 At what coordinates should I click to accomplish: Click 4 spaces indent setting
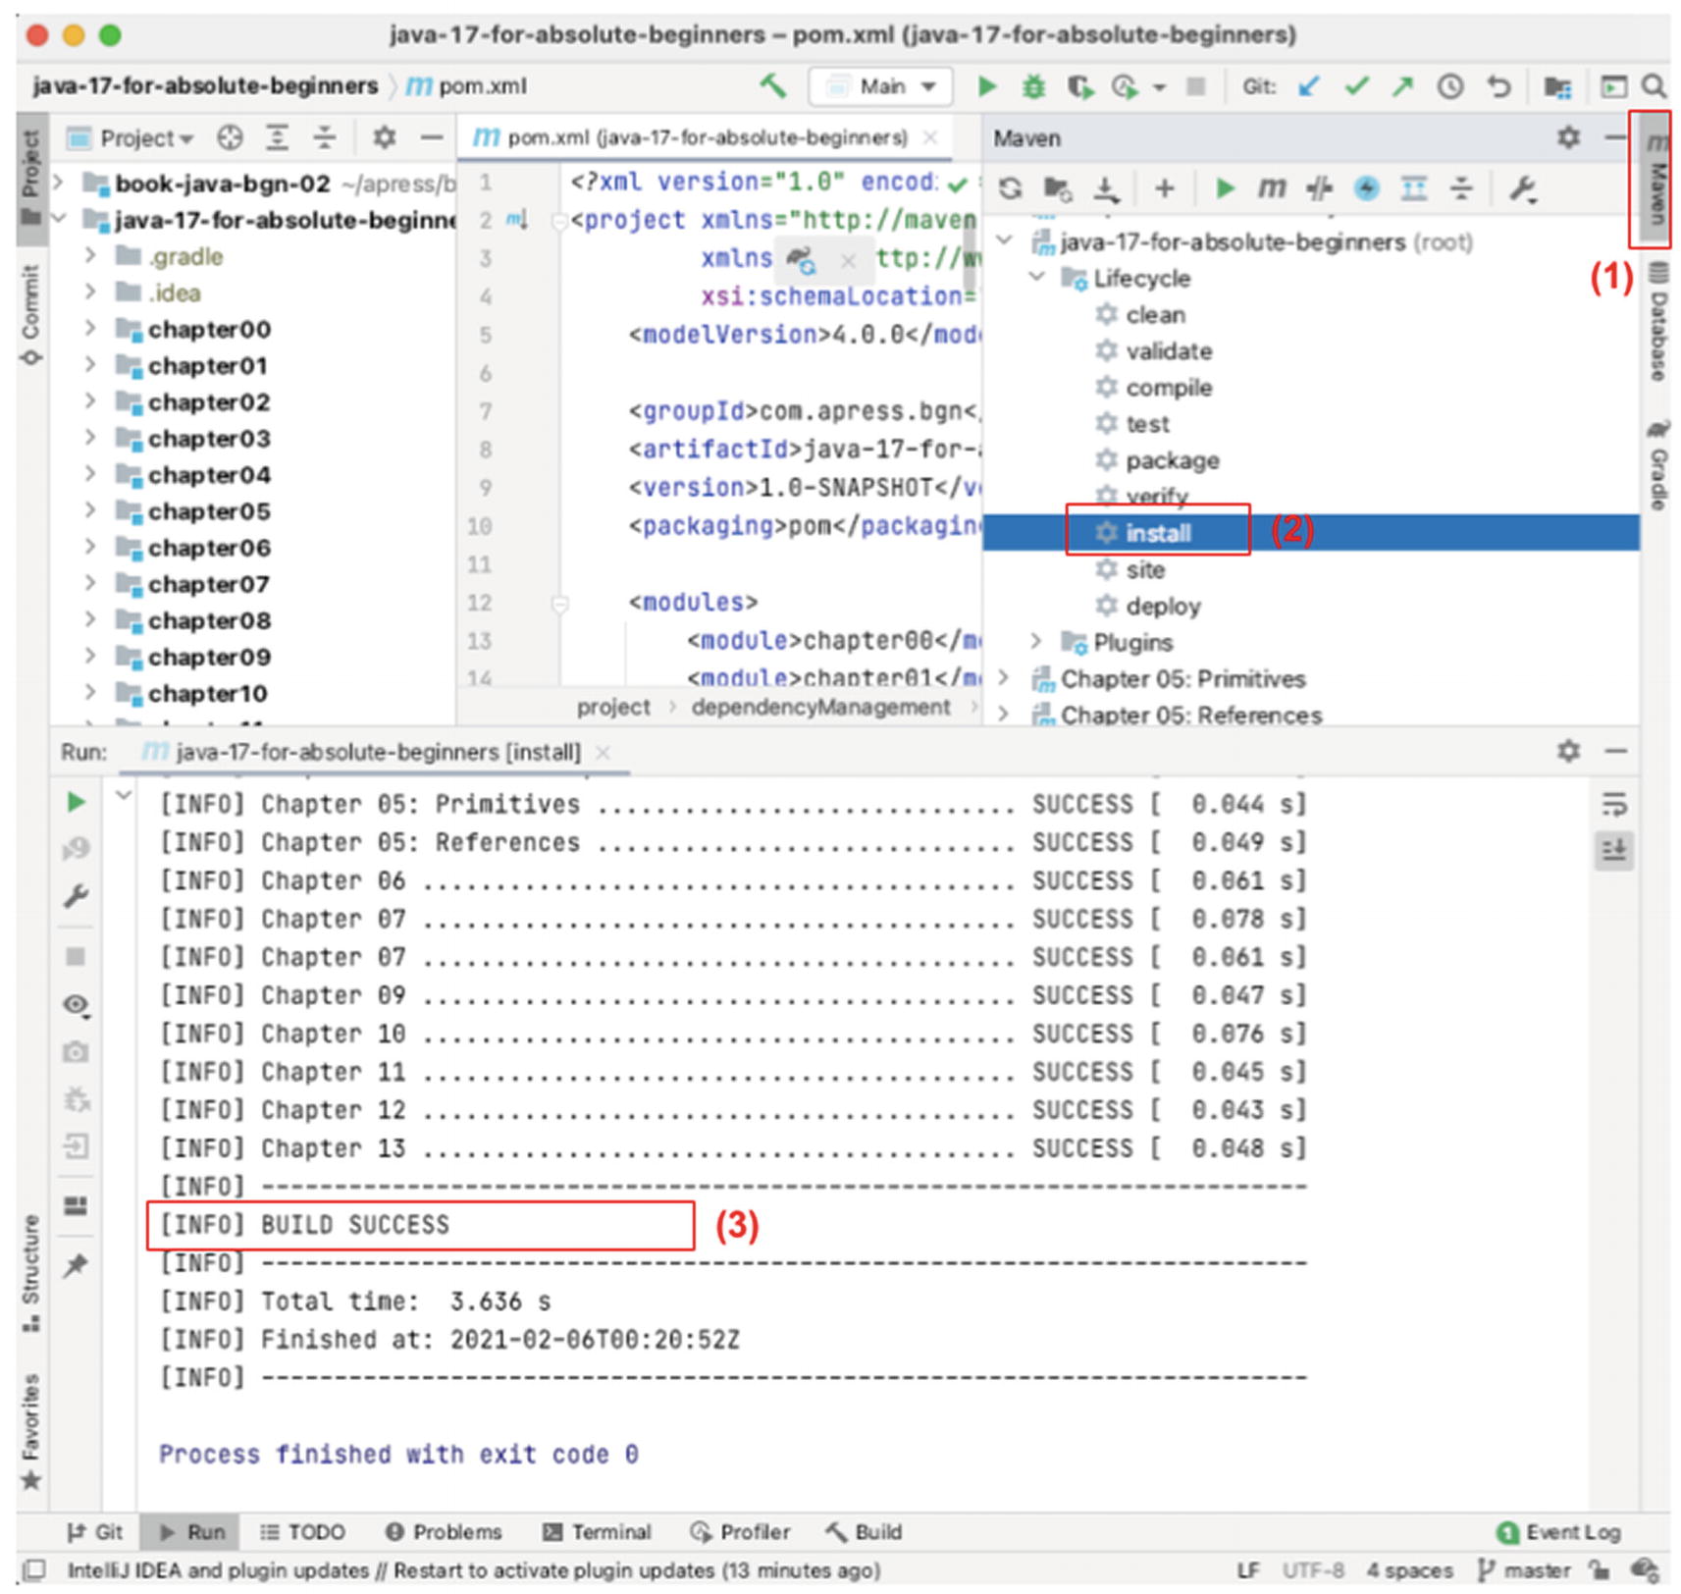(1410, 1570)
